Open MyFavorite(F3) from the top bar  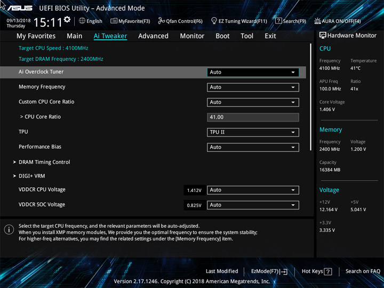tap(134, 21)
